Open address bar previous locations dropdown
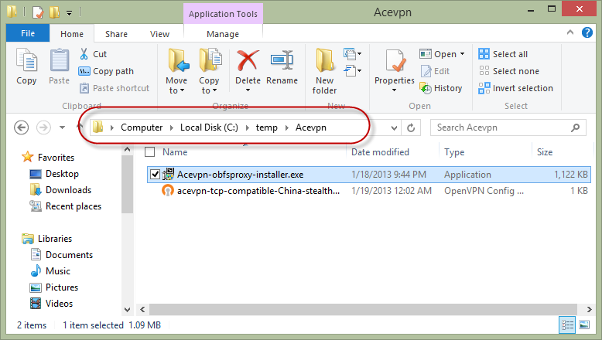602x340 pixels. [x=394, y=127]
